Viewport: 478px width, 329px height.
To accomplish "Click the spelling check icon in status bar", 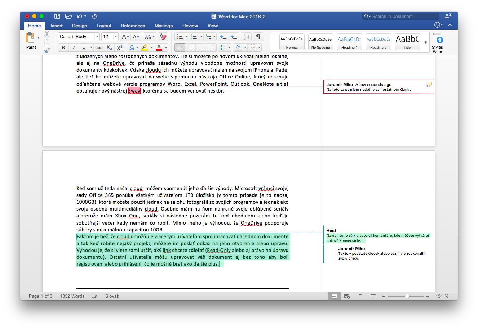I will click(x=94, y=296).
